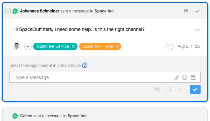
Task: Set the sentiment via the neutral face icon
Action: click(x=170, y=46)
